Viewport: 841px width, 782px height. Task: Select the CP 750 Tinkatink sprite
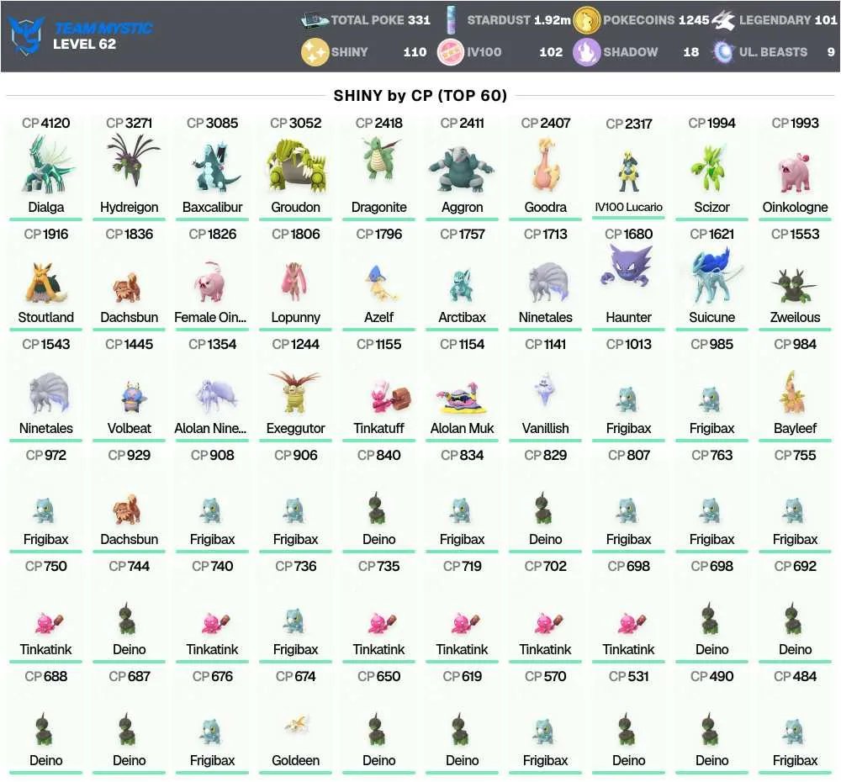click(x=48, y=622)
